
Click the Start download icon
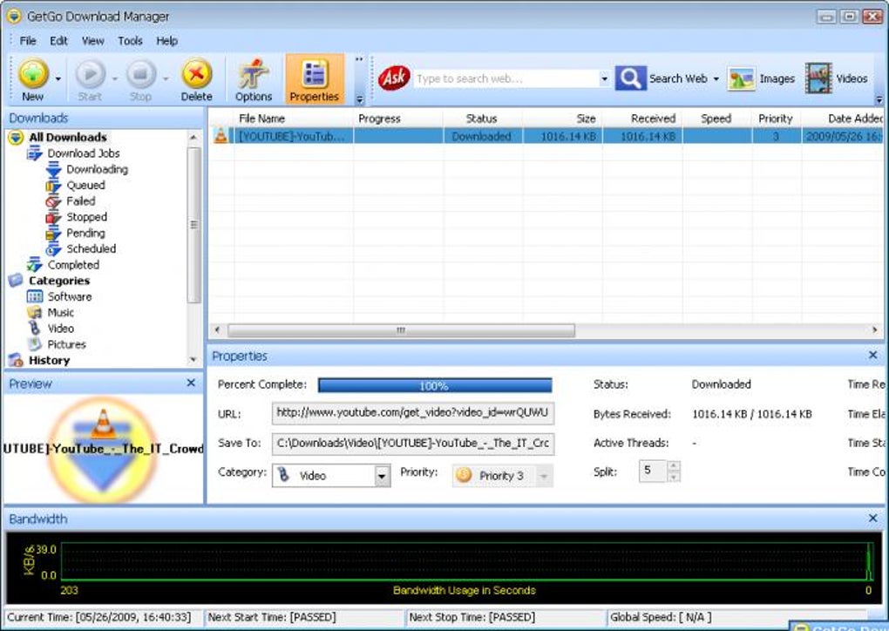click(91, 74)
